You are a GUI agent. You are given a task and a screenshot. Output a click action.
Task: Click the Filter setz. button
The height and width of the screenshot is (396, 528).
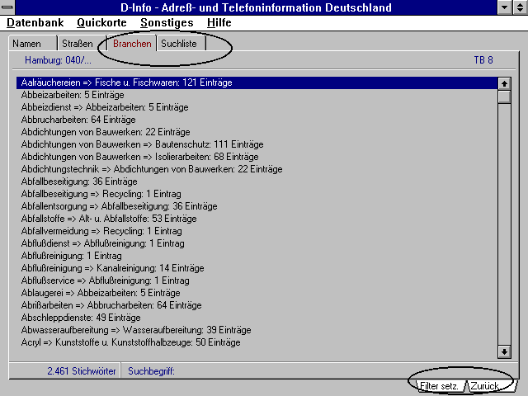point(437,385)
